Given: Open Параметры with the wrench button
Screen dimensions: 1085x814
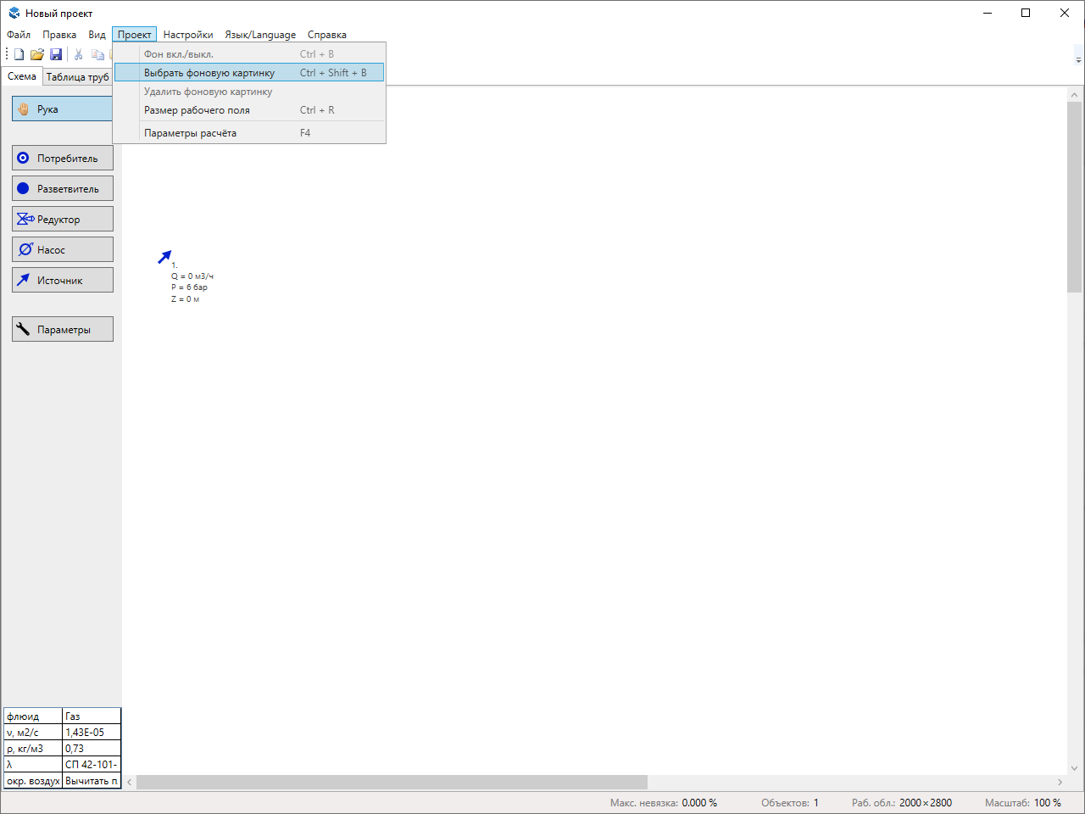Looking at the screenshot, I should click(x=63, y=330).
